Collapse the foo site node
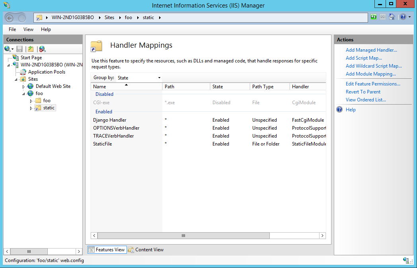Viewport: 417px width, 268px height. 23,93
